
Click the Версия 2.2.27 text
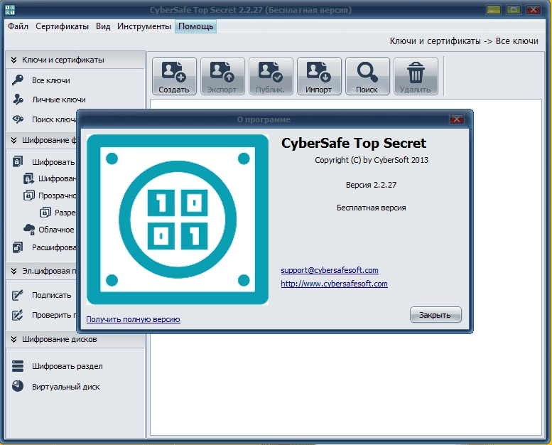coord(371,185)
